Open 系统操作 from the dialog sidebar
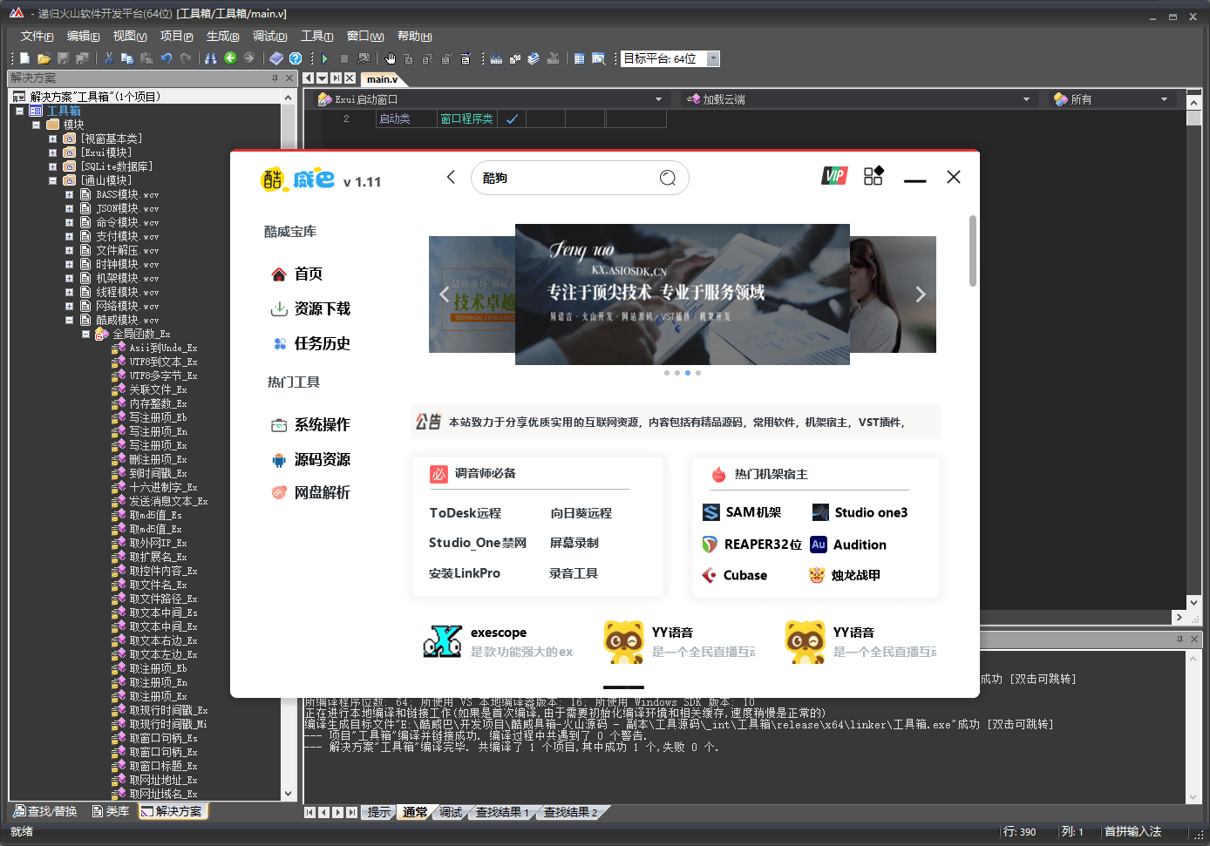 pos(310,424)
